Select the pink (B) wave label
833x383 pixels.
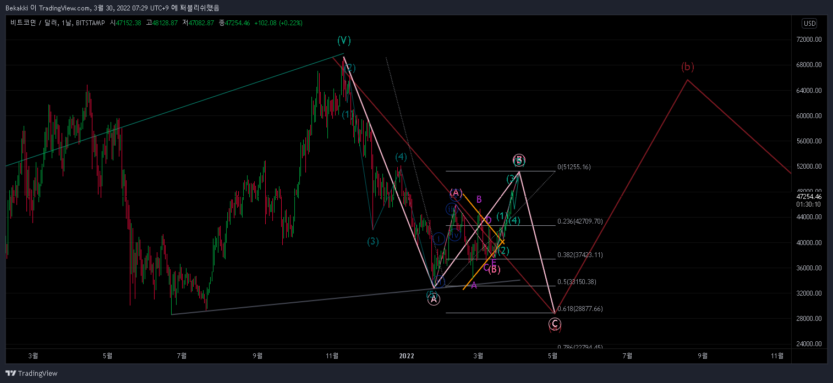[x=494, y=269]
